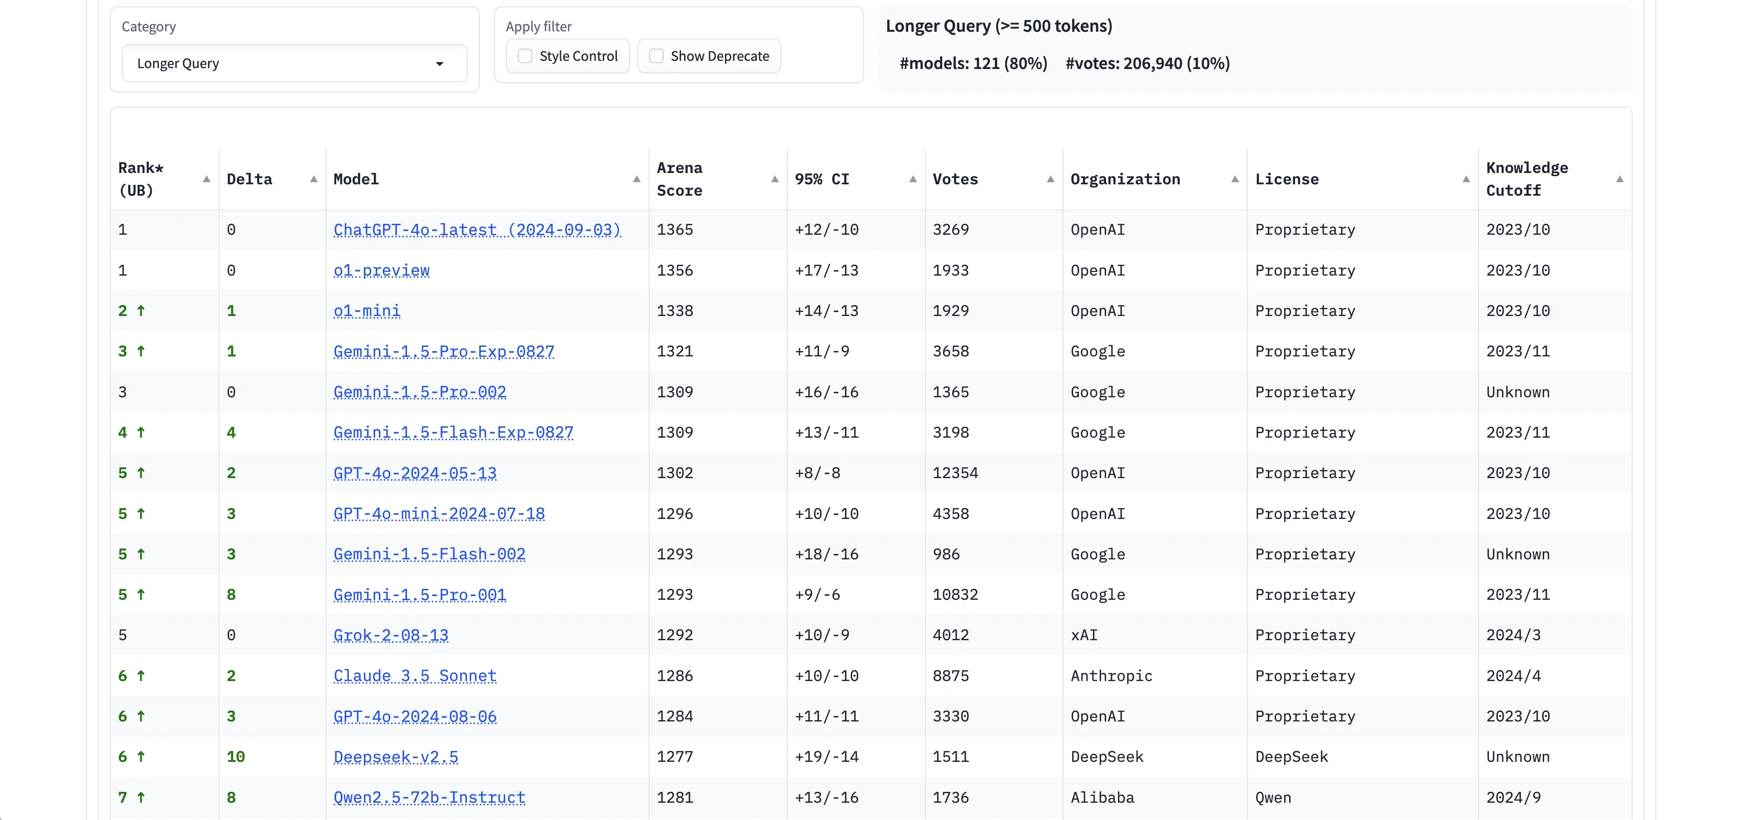Open Gemini-1.5-Pro-Exp-0827 model page
Viewport: 1738px width, 820px height.
tap(443, 351)
